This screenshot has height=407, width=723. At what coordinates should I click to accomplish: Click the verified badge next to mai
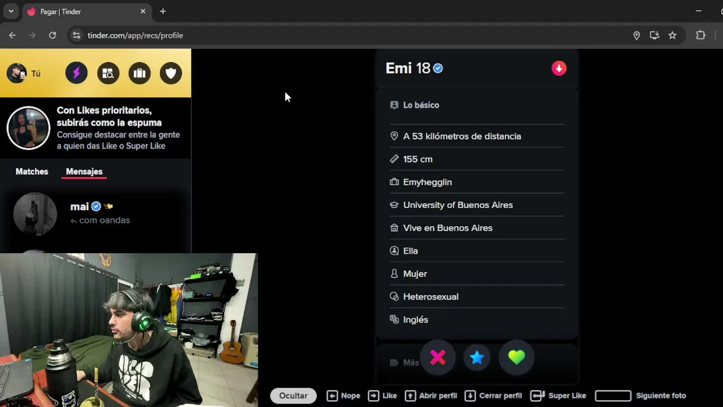(96, 207)
